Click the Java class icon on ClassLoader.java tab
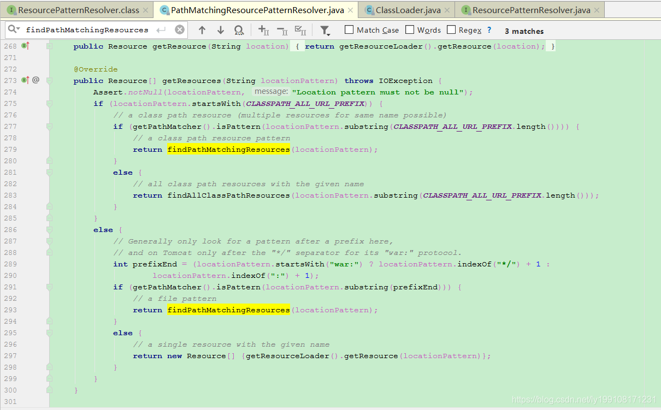 pyautogui.click(x=369, y=10)
